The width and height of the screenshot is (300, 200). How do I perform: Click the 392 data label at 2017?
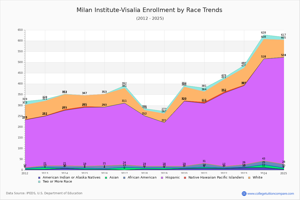click(124, 83)
